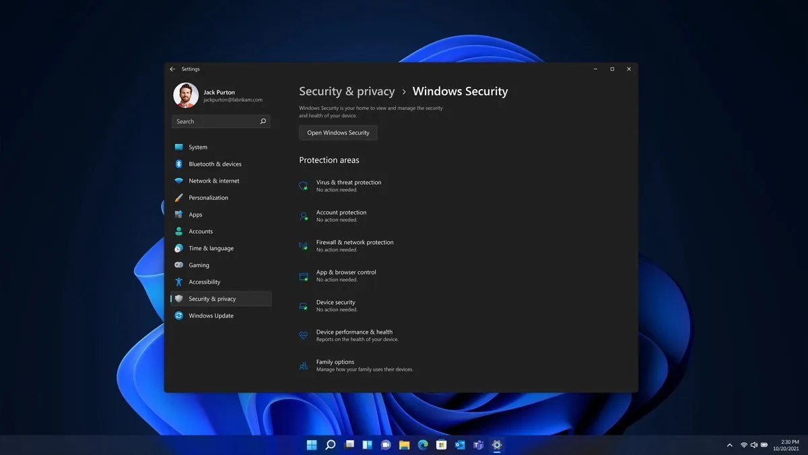Image resolution: width=808 pixels, height=455 pixels.
Task: Select the Gaming sidebar icon
Action: pos(179,264)
